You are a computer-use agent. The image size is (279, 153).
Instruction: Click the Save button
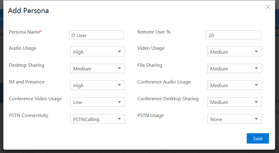pyautogui.click(x=258, y=138)
